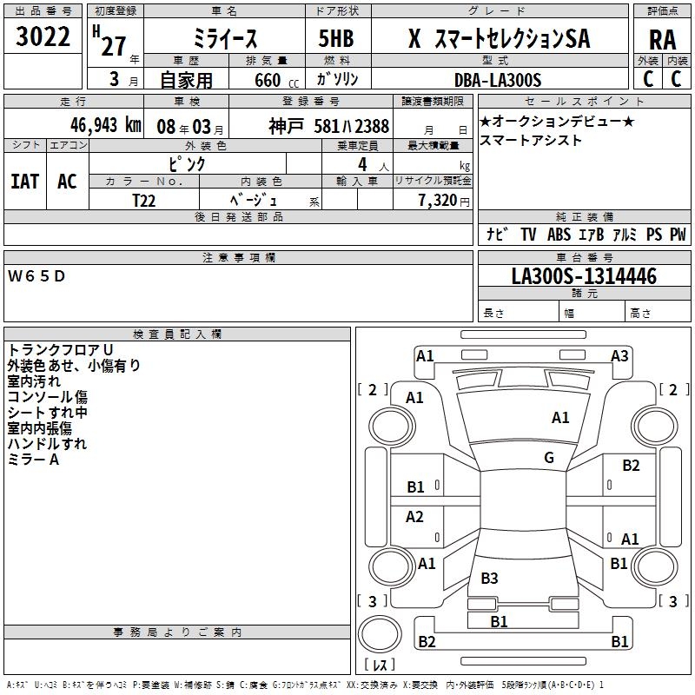Click the interior color ベージュ
Viewport: 695px width, 695px height.
(254, 200)
